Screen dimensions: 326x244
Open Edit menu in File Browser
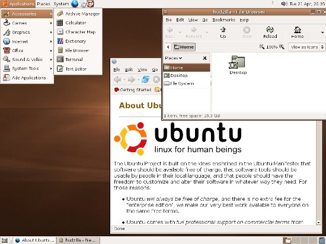pyautogui.click(x=180, y=20)
